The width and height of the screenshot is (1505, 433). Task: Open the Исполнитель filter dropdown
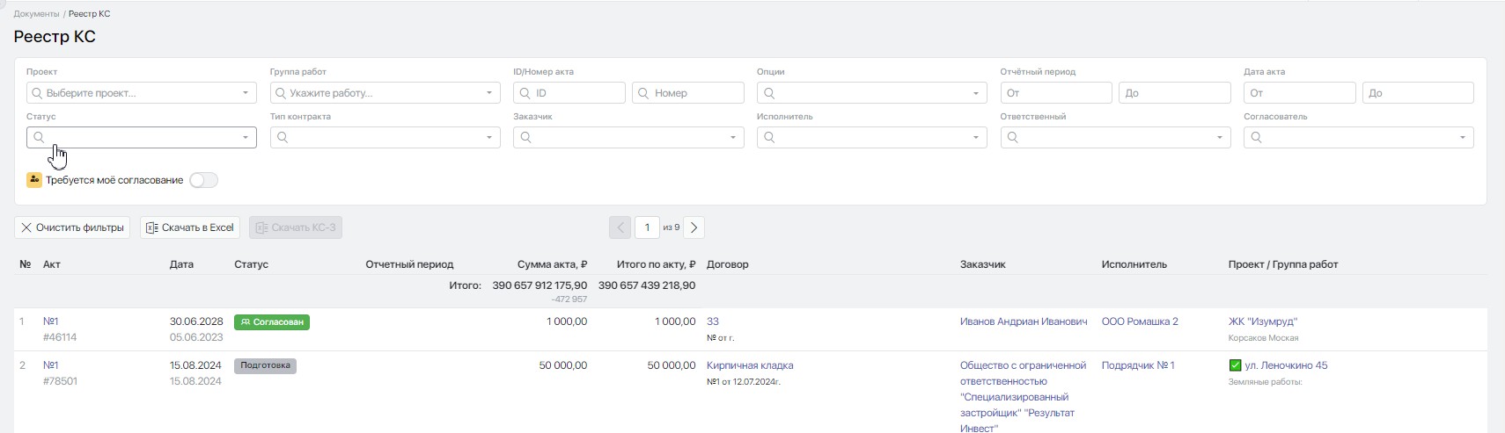(x=975, y=137)
